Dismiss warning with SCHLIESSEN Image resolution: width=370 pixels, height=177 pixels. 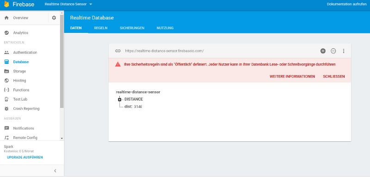(x=333, y=76)
